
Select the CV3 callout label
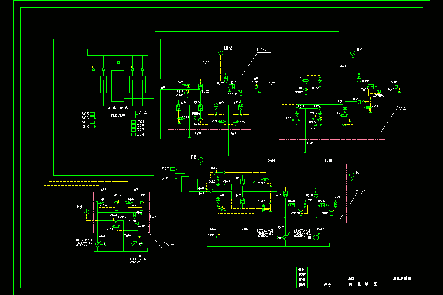pyautogui.click(x=263, y=49)
